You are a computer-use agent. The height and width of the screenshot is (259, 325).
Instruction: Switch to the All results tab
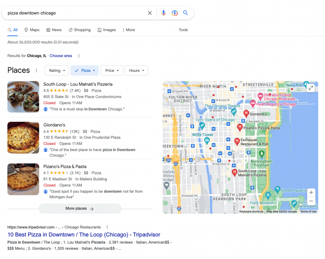[x=12, y=30]
